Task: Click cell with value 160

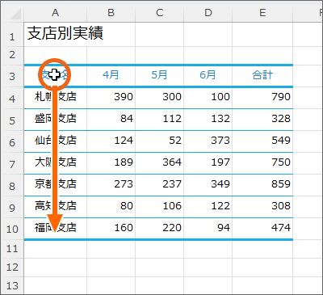Action: (111, 229)
